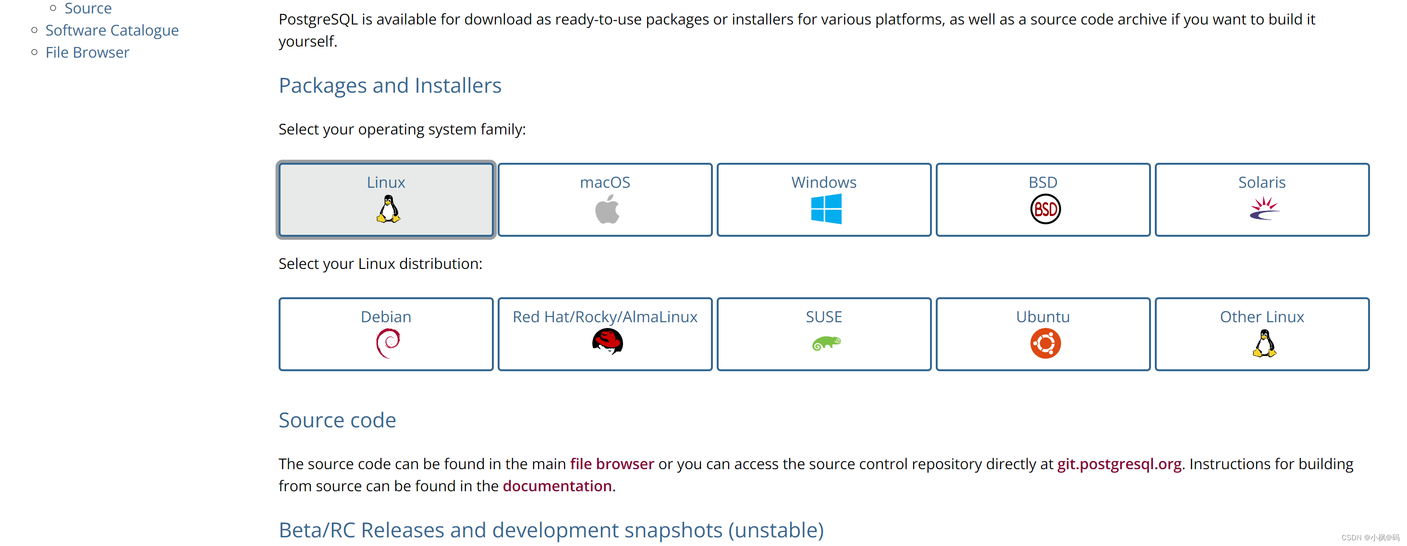
Task: Open the File Browser sidebar link
Action: tap(87, 52)
